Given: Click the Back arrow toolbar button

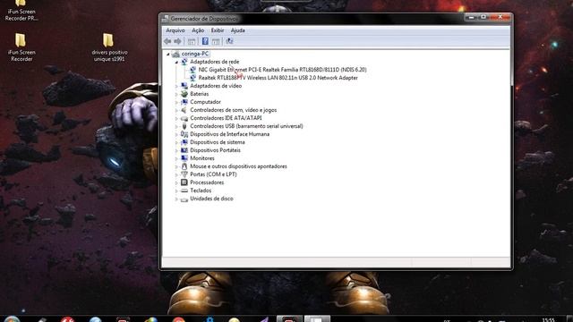Looking at the screenshot, I should (x=167, y=41).
